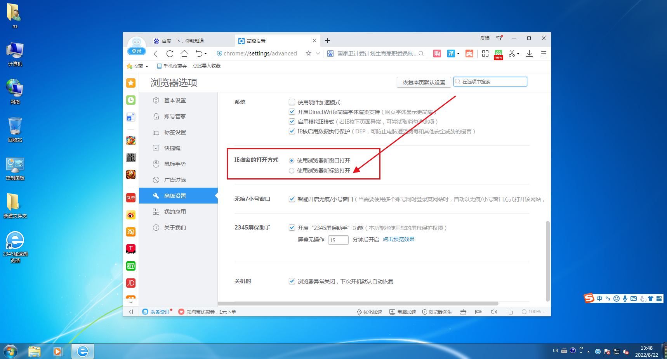Image resolution: width=667 pixels, height=359 pixels.
Task: Open 点此导入收藏 bookmark link
Action: coord(207,66)
